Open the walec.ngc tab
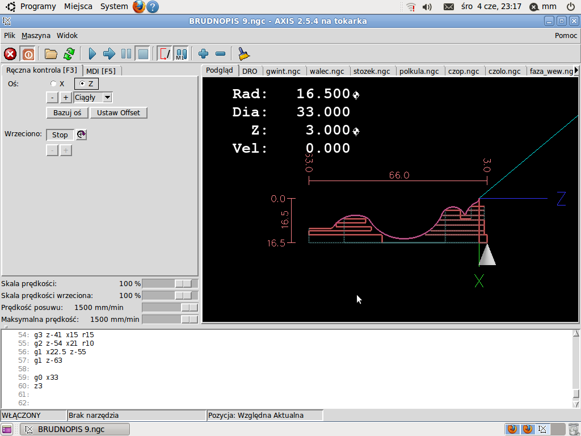 click(327, 71)
